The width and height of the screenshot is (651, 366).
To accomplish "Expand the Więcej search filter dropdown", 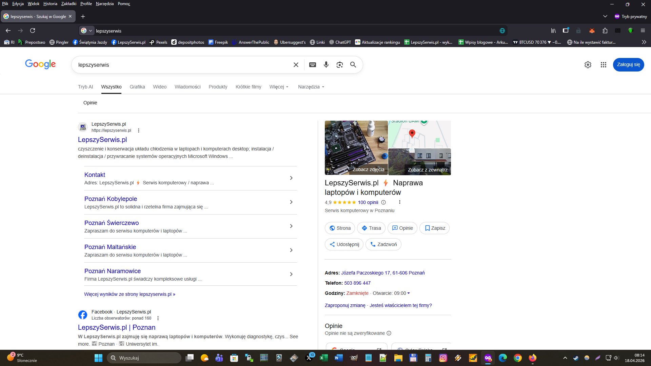I will 279,87.
